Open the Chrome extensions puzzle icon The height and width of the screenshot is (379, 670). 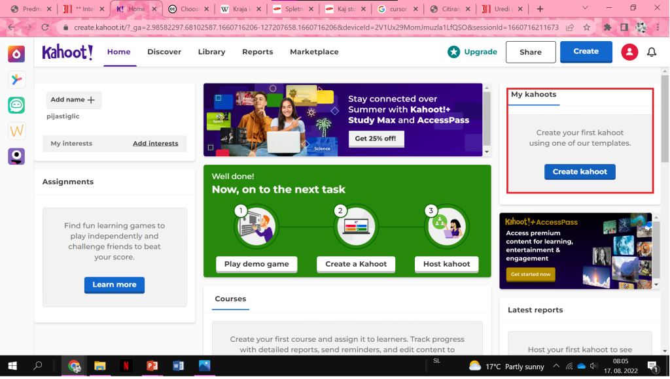(x=607, y=27)
